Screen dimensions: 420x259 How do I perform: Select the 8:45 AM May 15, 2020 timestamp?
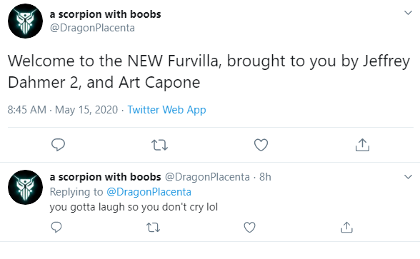click(63, 110)
